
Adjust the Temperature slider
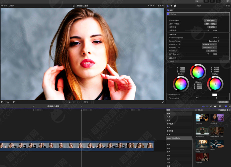tap(197, 98)
